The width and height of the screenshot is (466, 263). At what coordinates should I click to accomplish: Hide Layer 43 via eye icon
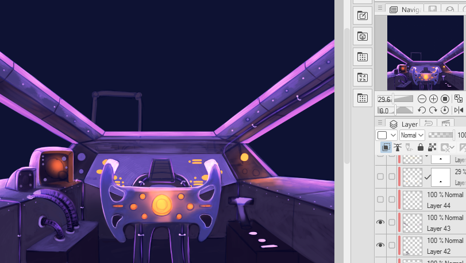click(x=380, y=222)
